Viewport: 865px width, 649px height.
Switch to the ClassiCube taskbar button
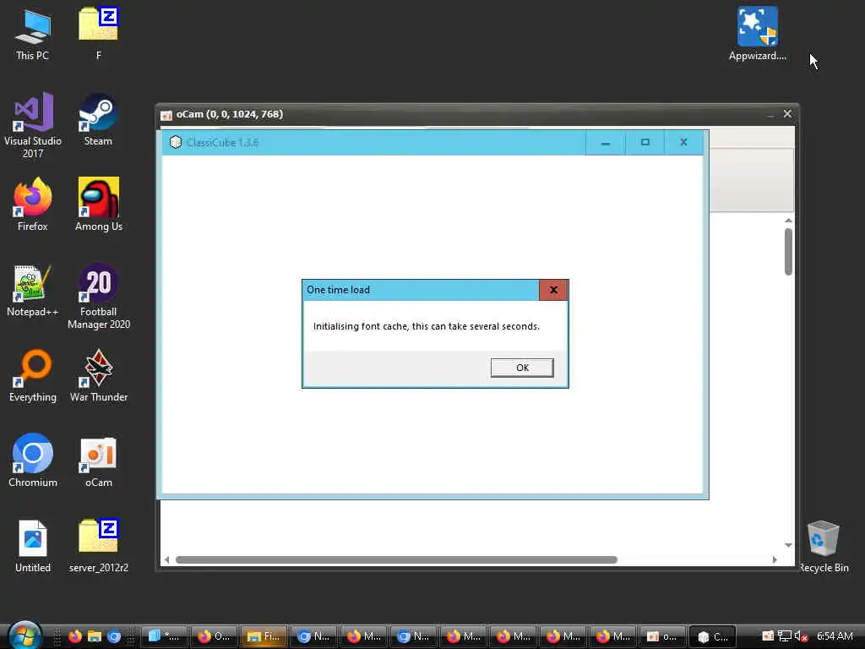coord(712,636)
